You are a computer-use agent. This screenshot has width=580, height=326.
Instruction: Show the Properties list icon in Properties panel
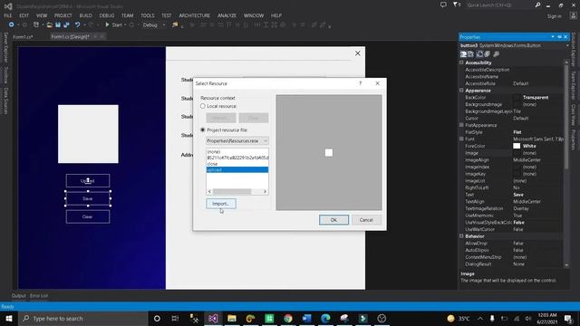pos(479,54)
